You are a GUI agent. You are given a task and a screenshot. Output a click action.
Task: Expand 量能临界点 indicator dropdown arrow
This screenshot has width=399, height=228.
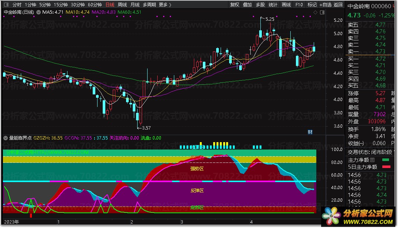point(5,138)
